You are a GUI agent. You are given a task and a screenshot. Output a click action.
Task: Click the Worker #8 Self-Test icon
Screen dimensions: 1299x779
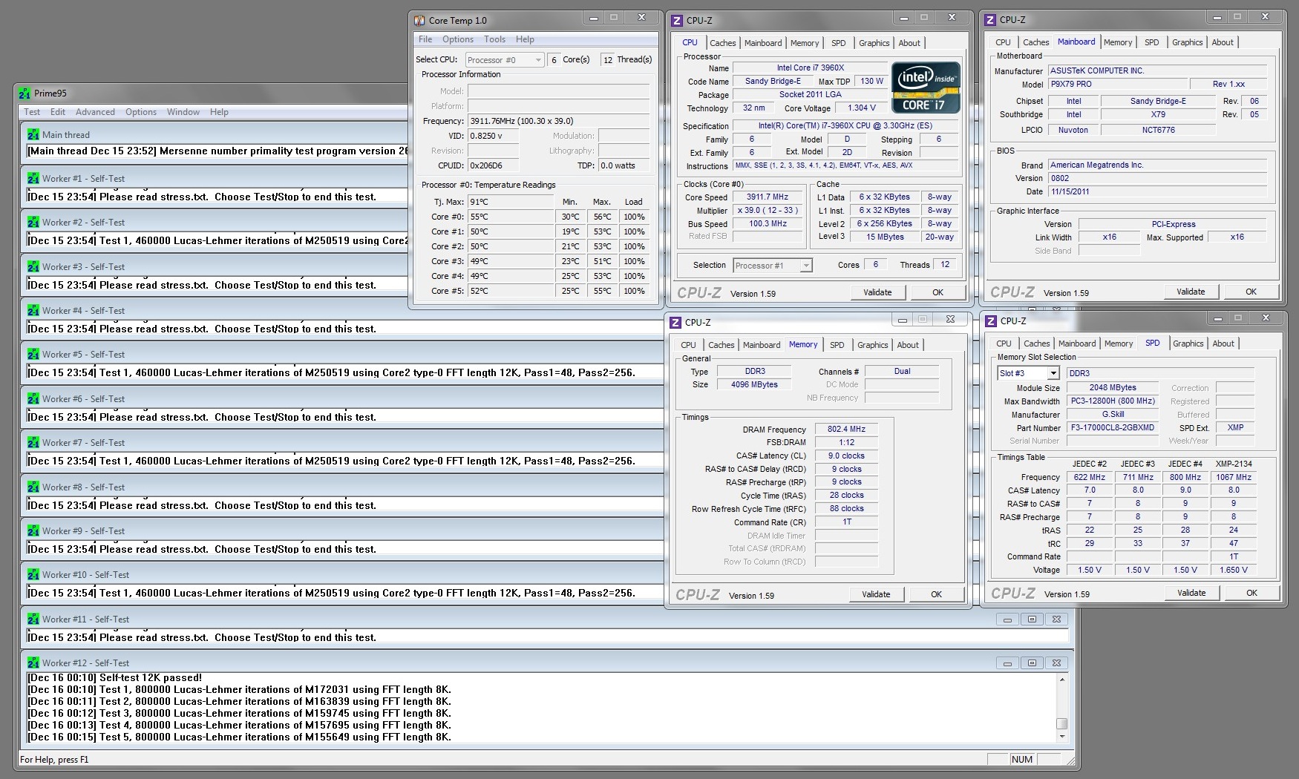click(33, 487)
